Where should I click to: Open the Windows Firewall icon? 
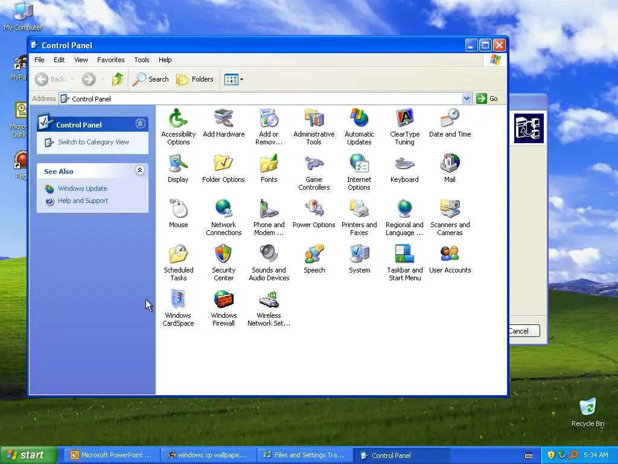pyautogui.click(x=223, y=300)
